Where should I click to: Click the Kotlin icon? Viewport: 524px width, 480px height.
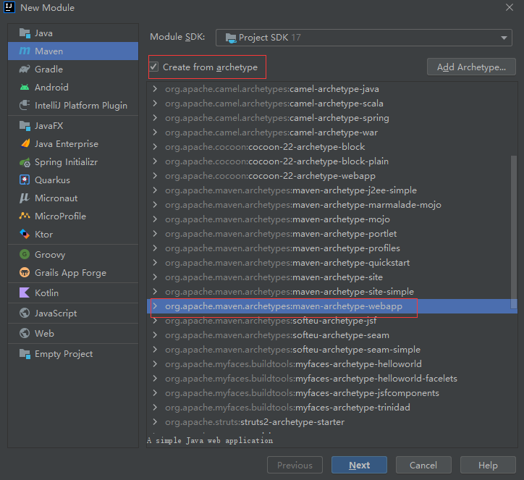[x=25, y=292]
